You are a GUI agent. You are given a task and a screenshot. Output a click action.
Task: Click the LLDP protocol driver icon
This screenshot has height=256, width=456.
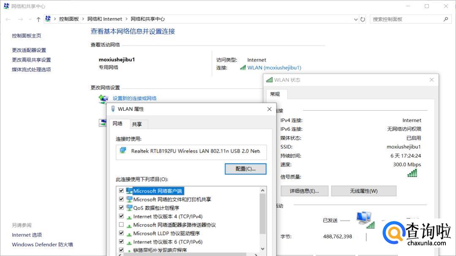[130, 234]
